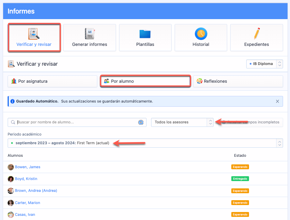The width and height of the screenshot is (290, 220).
Task: Click the password manager icon in search field
Action: pyautogui.click(x=141, y=122)
